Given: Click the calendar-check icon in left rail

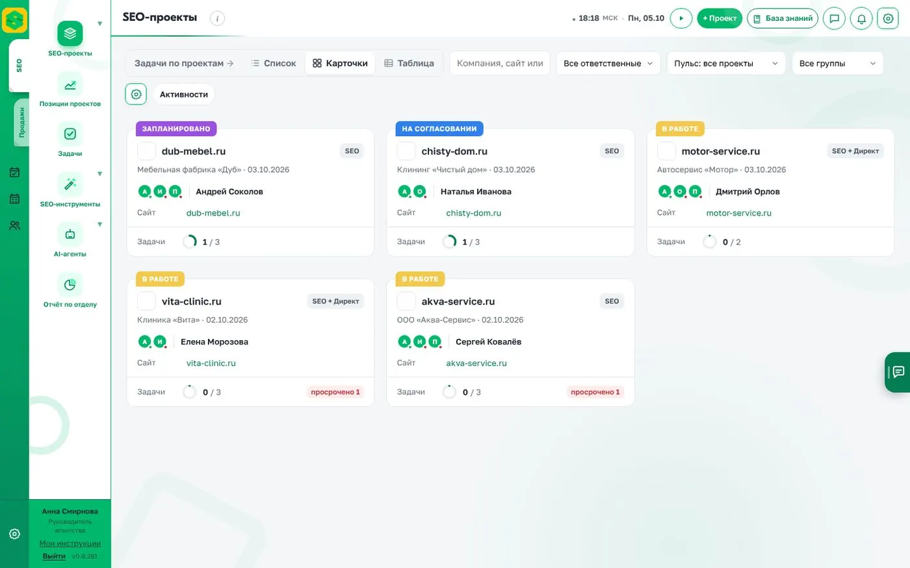Looking at the screenshot, I should pos(14,173).
